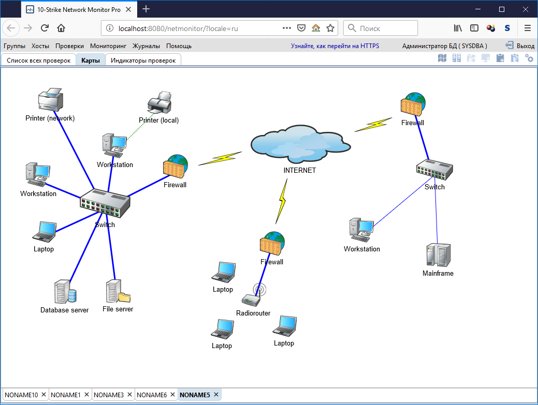Viewport: 538px width, 405px height.
Task: Click the File server node
Action: point(117,292)
